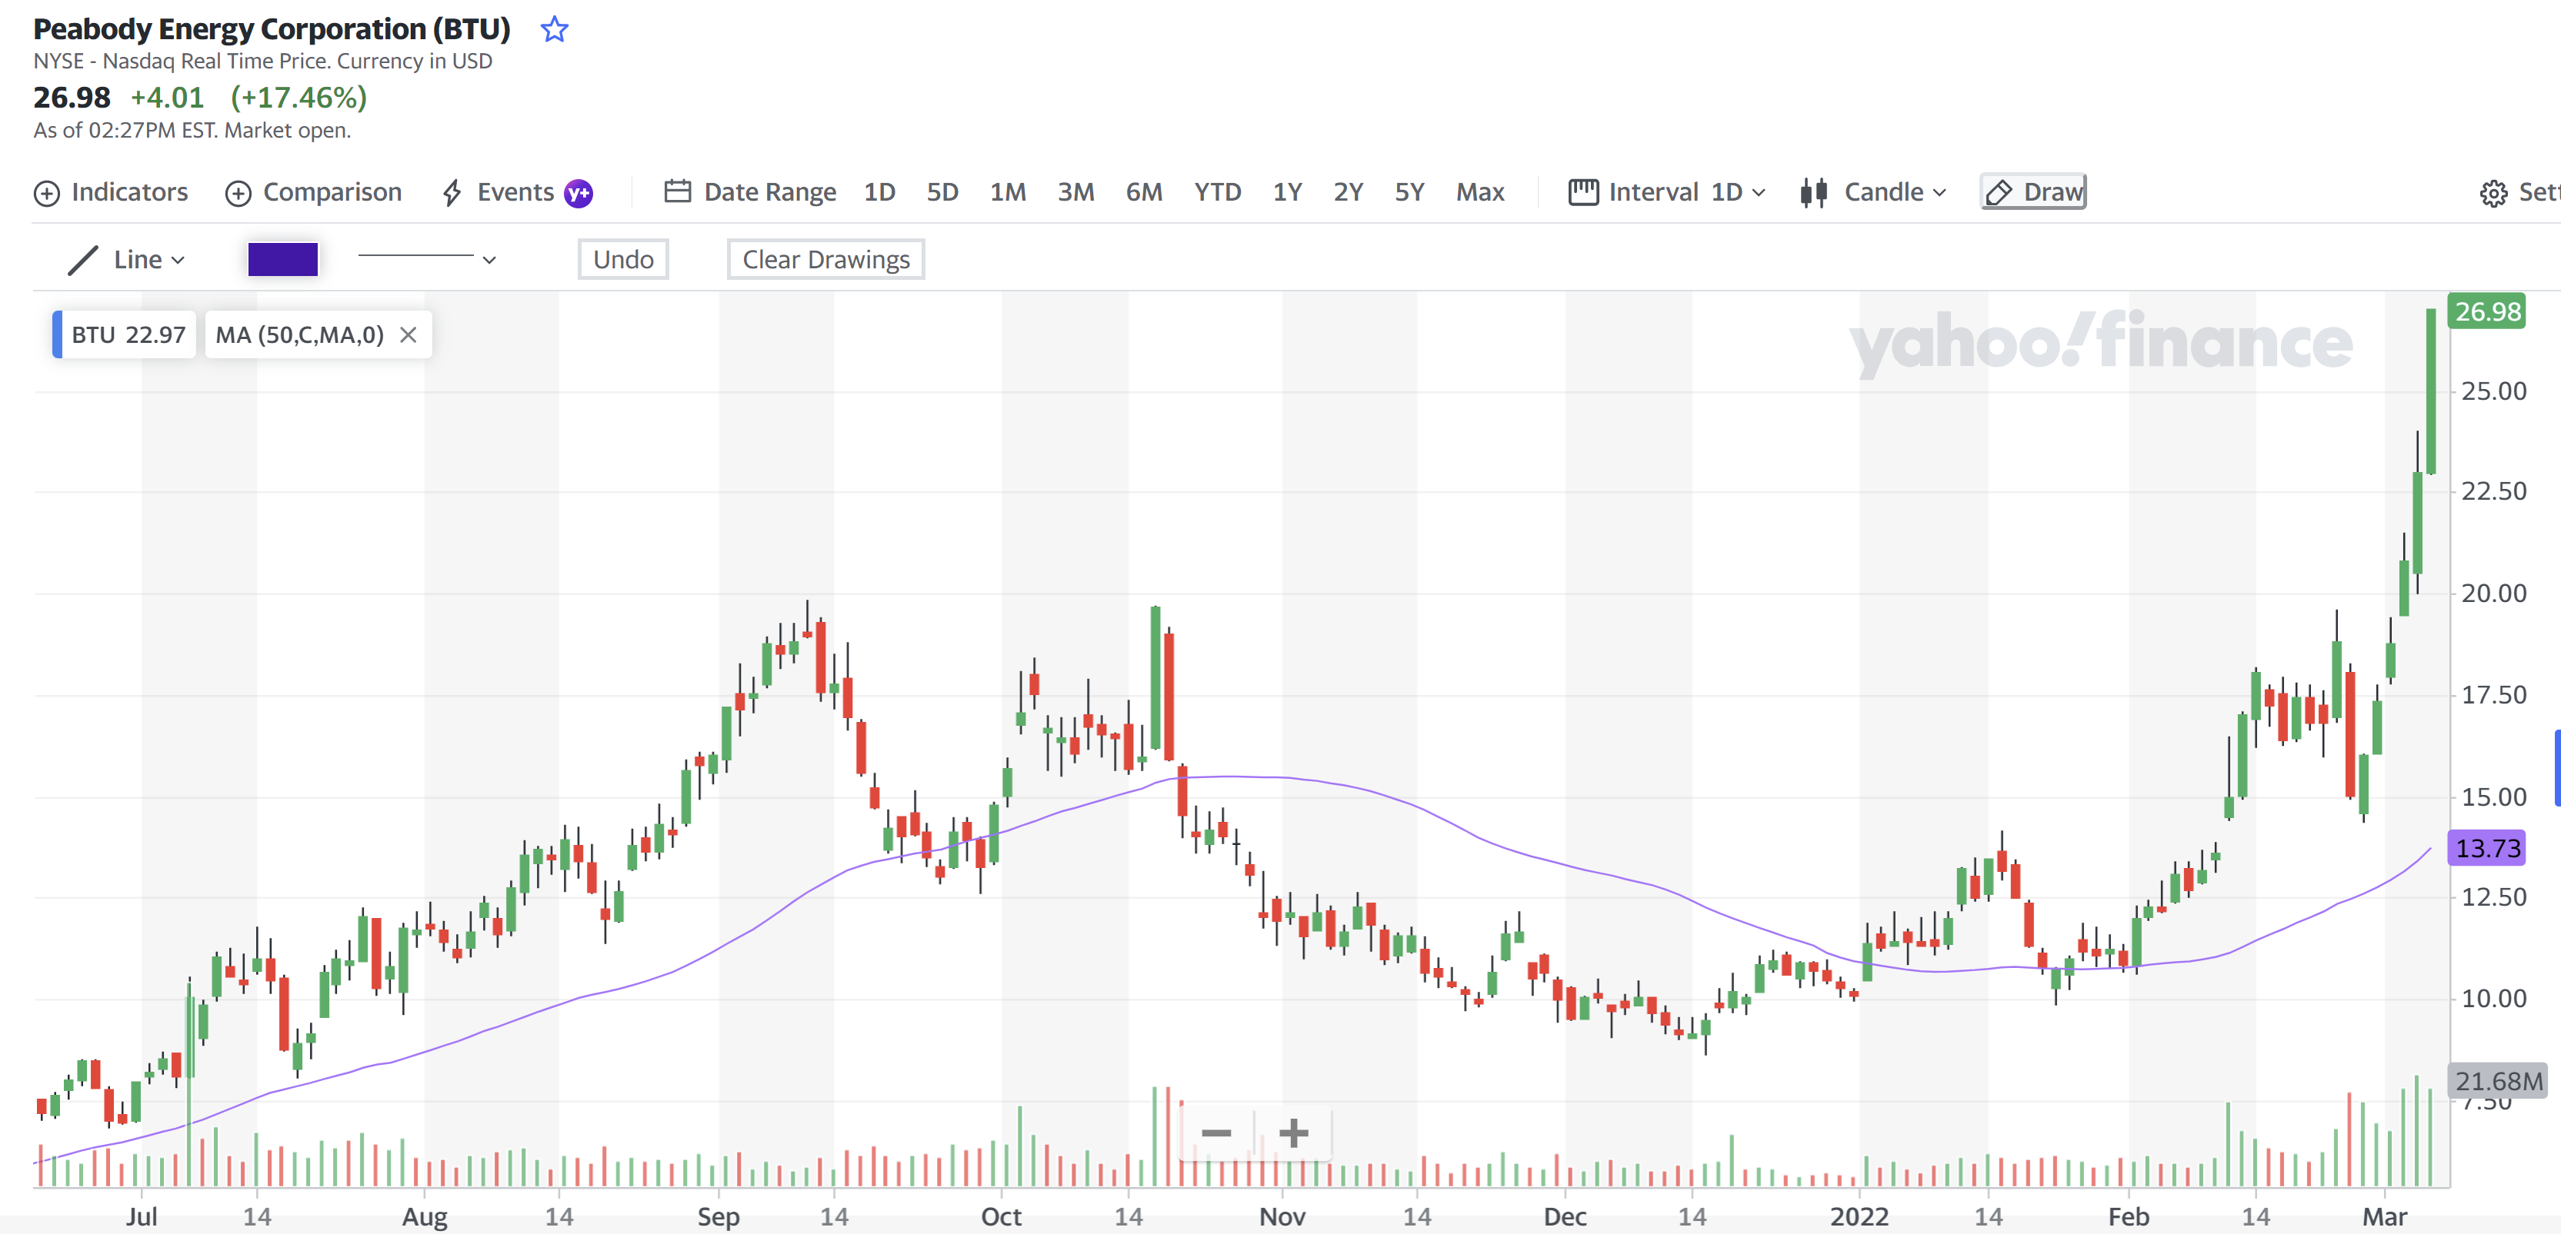
Task: Zoom out chart with minus button
Action: (x=1215, y=1133)
